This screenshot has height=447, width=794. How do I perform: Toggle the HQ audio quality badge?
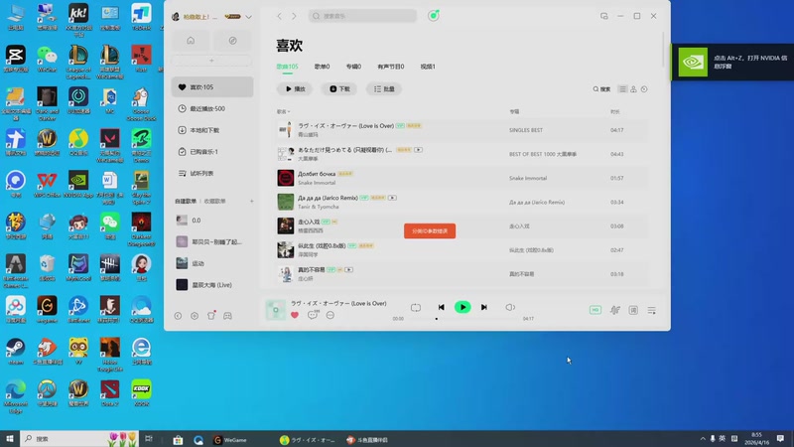click(595, 310)
